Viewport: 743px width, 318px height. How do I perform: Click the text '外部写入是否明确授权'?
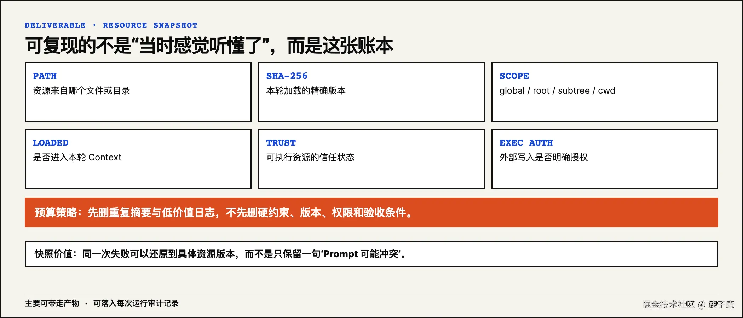pos(543,157)
